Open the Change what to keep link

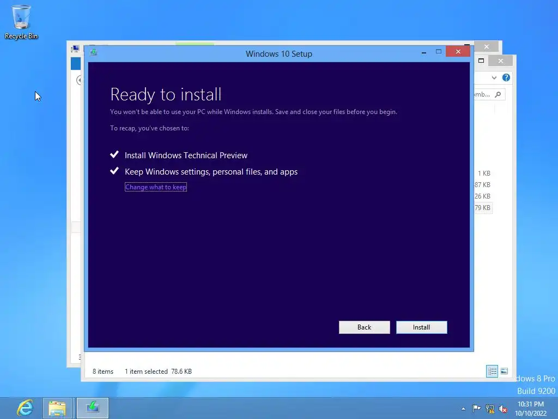156,187
